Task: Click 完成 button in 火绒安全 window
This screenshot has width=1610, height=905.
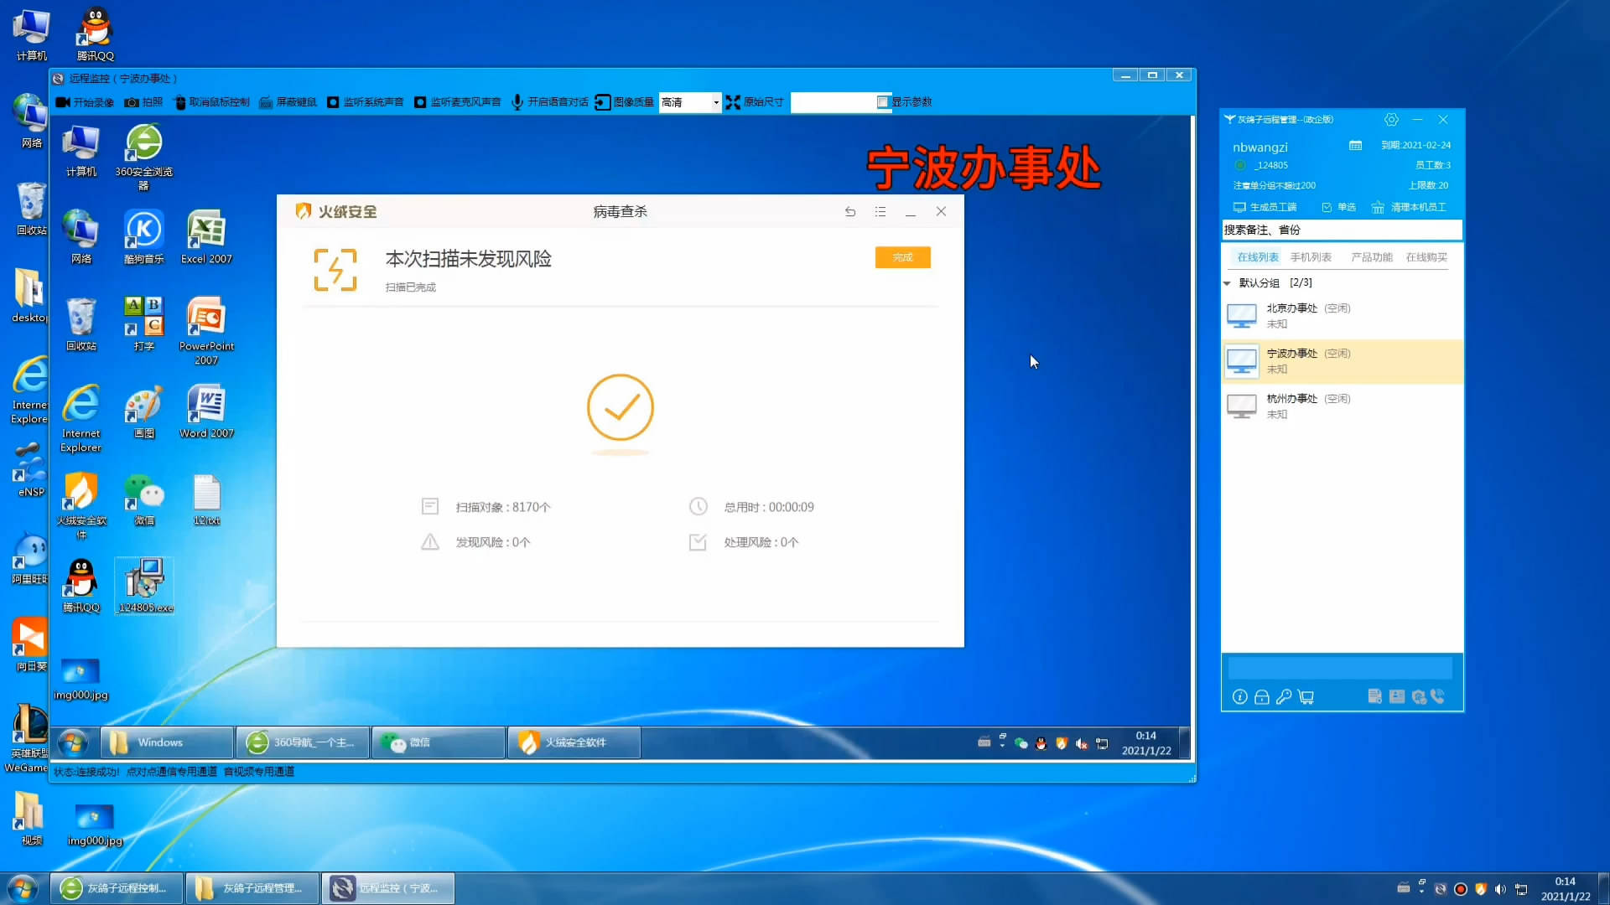Action: coord(902,257)
